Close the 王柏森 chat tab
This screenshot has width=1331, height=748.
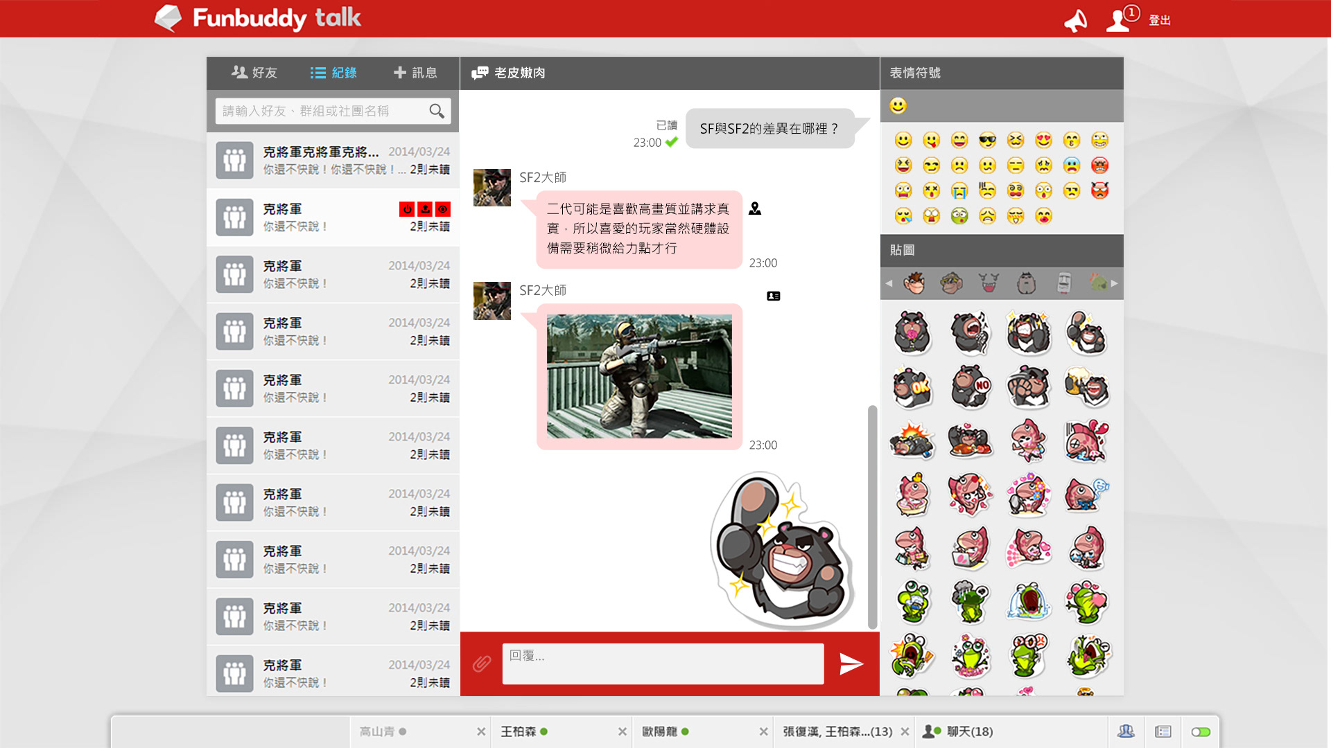(622, 732)
